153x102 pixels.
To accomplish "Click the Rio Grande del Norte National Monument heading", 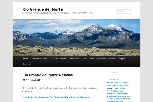I will (48, 78).
